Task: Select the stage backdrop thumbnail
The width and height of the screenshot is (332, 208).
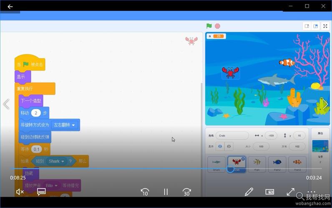Action: tap(320, 146)
